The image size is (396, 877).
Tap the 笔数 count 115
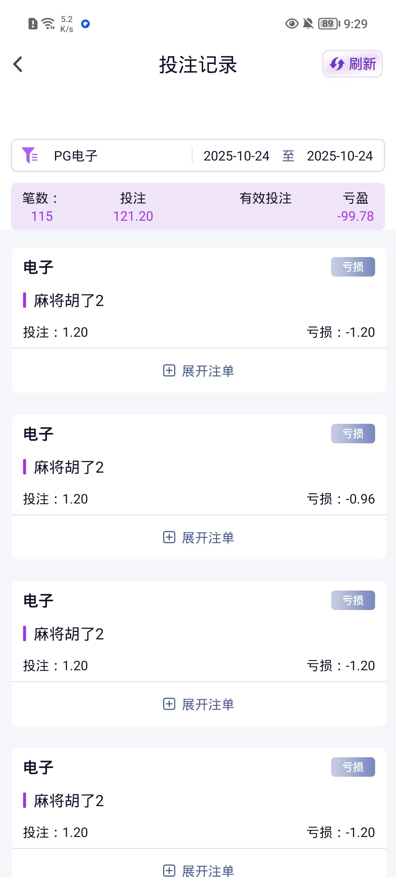(42, 216)
